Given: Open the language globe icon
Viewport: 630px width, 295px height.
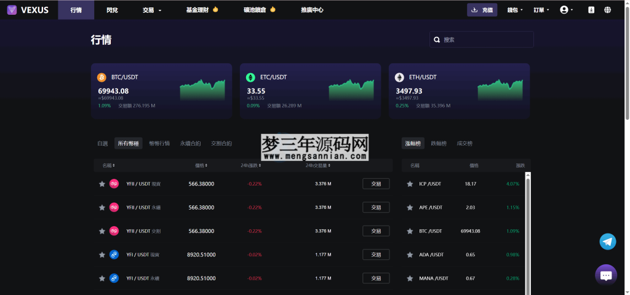Looking at the screenshot, I should point(607,10).
